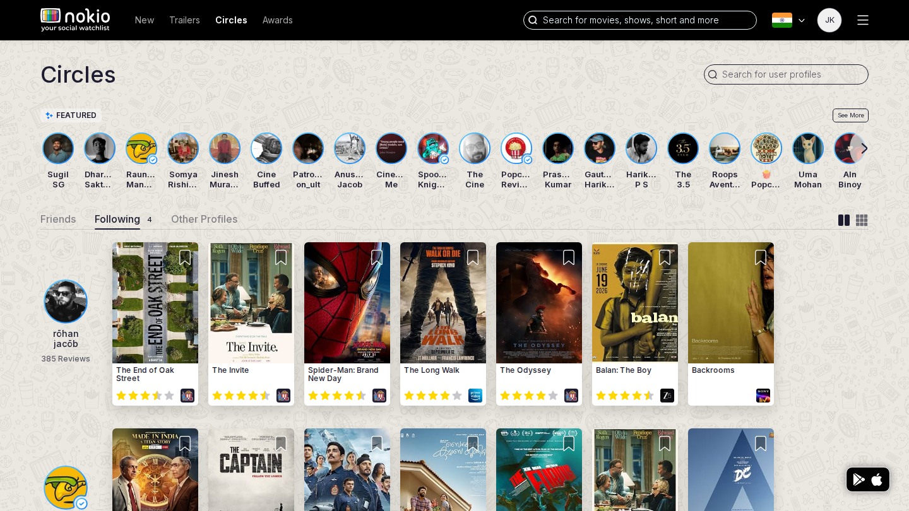Screen dimensions: 909x511
Task: Click the star rating on Balan: The Boy
Action: (625, 396)
